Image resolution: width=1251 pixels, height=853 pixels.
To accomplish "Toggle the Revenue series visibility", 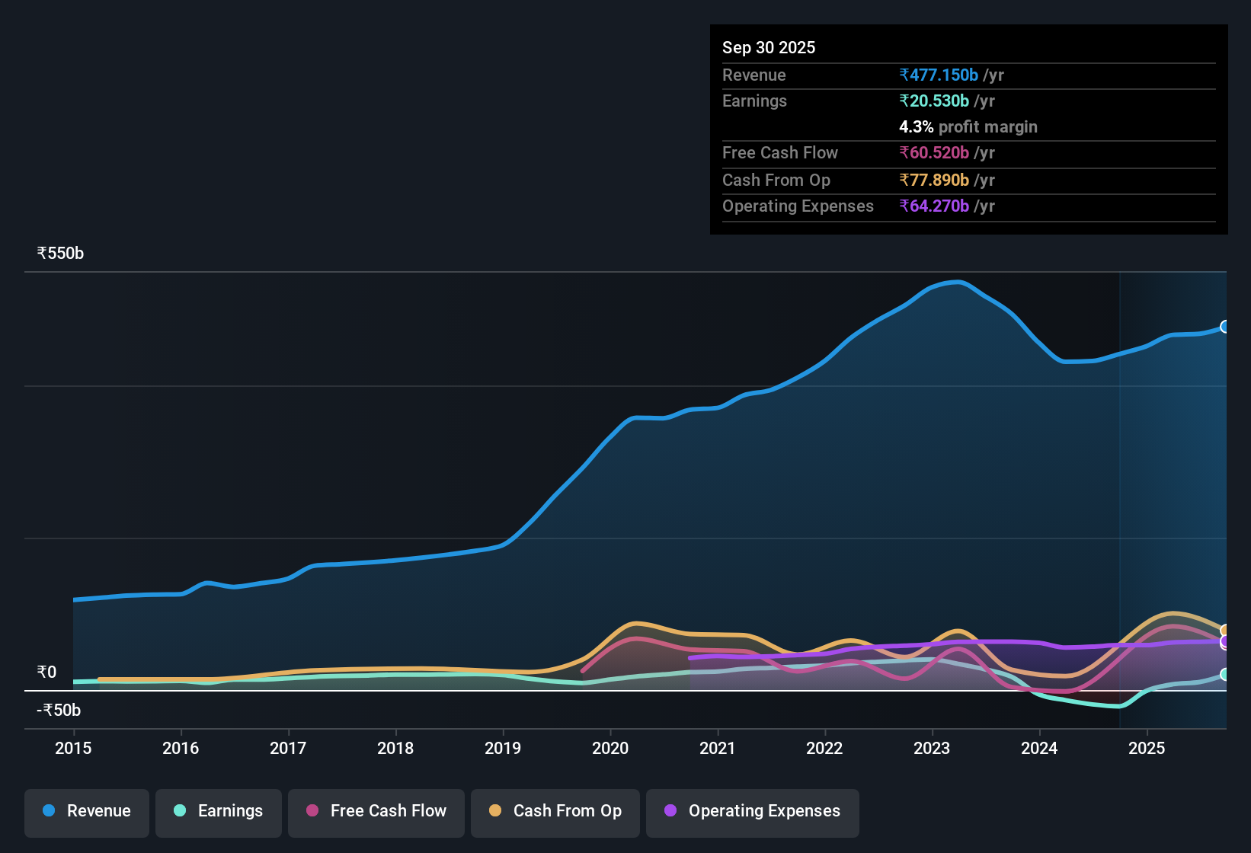I will pos(86,811).
